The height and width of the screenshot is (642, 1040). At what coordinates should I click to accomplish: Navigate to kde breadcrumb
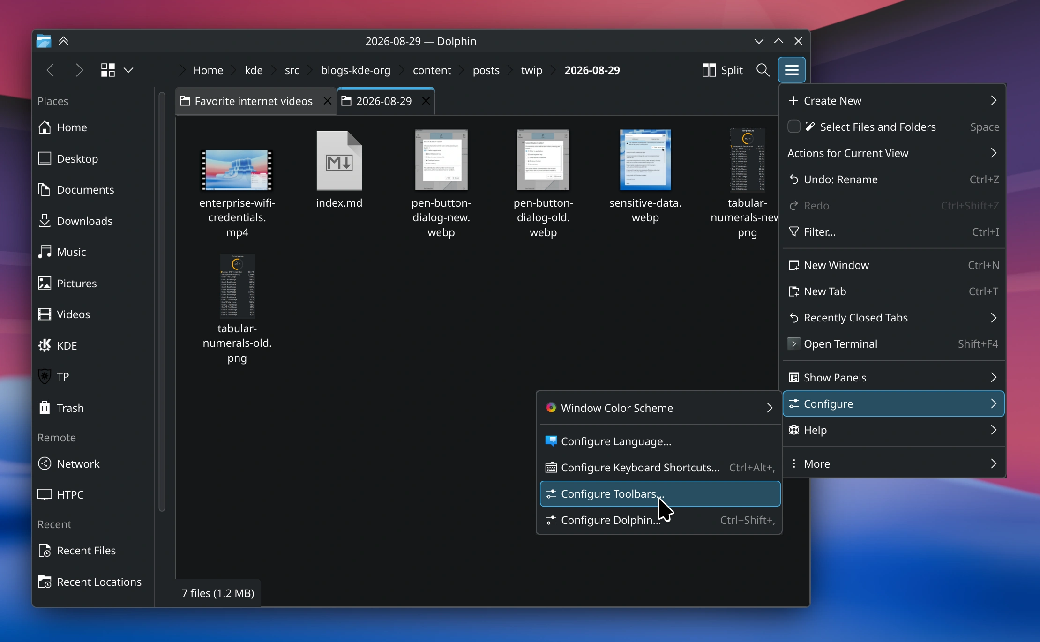click(254, 70)
